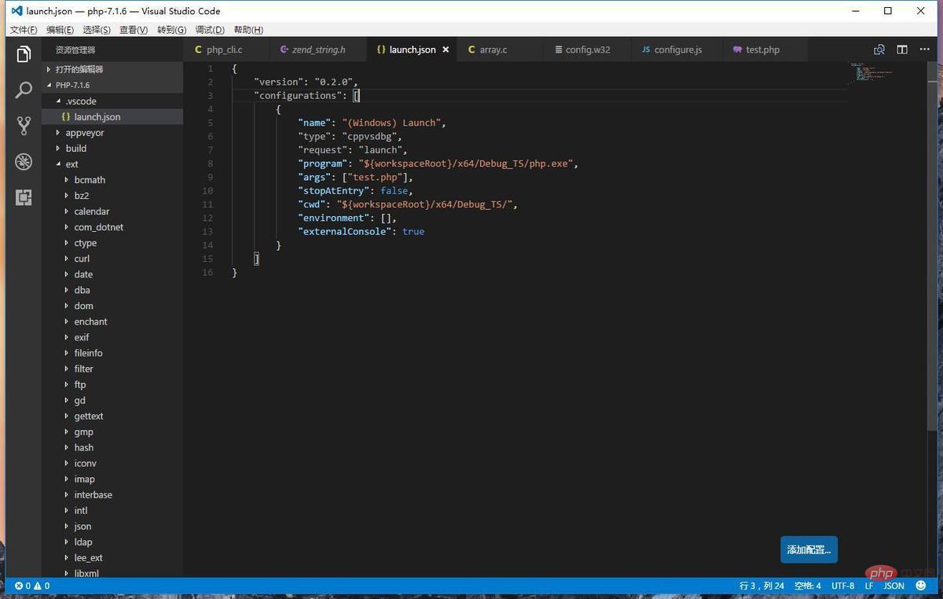Image resolution: width=943 pixels, height=599 pixels.
Task: Click the 空格: 4 indentation setting
Action: click(807, 586)
